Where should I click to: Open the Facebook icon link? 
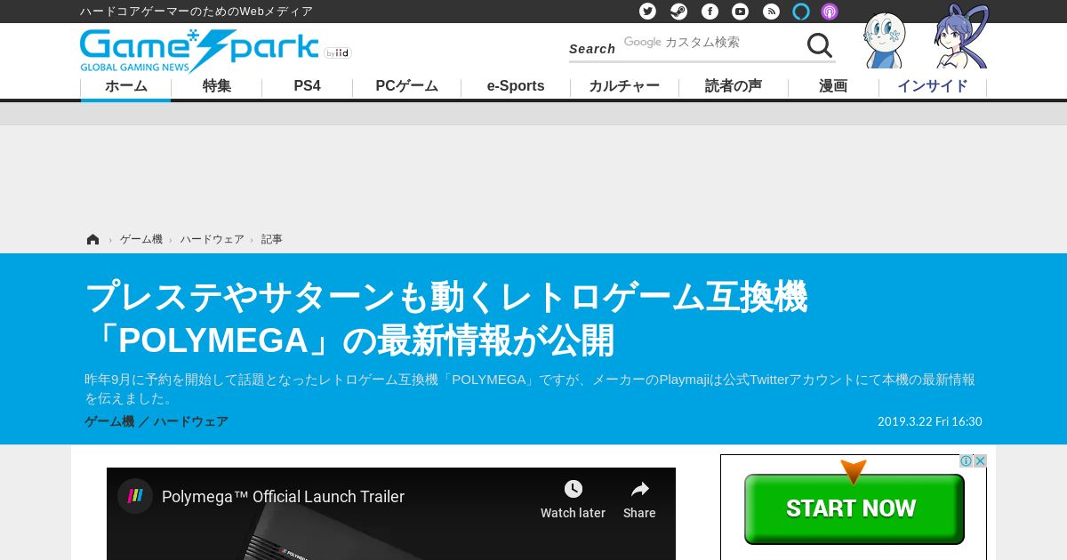pyautogui.click(x=710, y=12)
